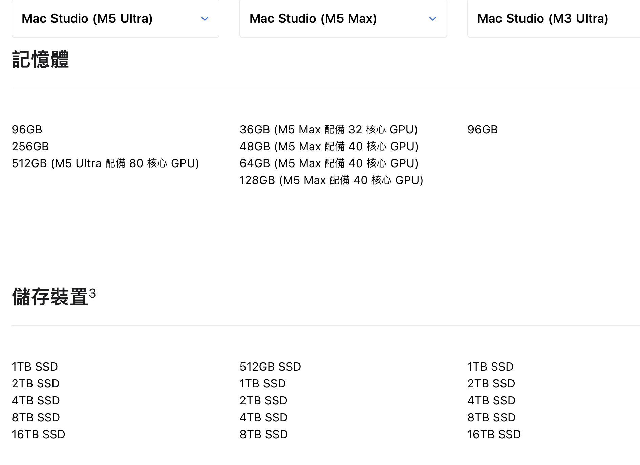
Task: Open the Mac Studio (M5 Ultra) model dropdown
Action: pyautogui.click(x=115, y=18)
